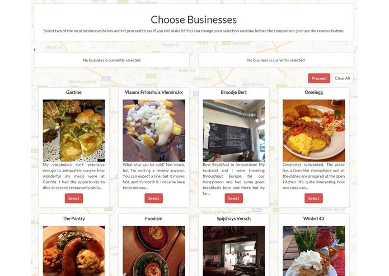389x276 pixels.
Task: Open the fries cone photo
Action: pos(154,131)
